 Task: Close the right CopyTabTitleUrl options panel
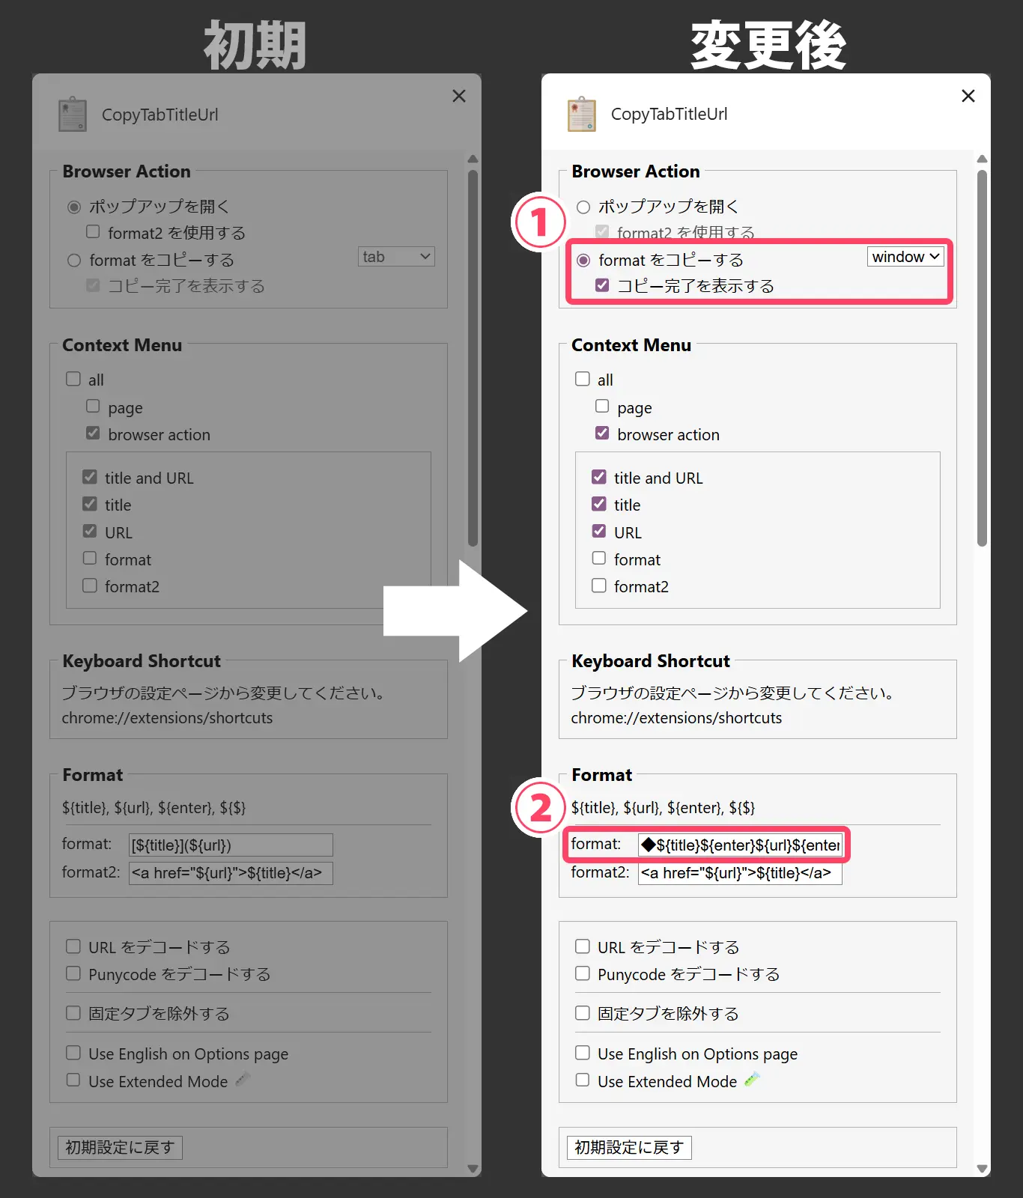pos(968,96)
